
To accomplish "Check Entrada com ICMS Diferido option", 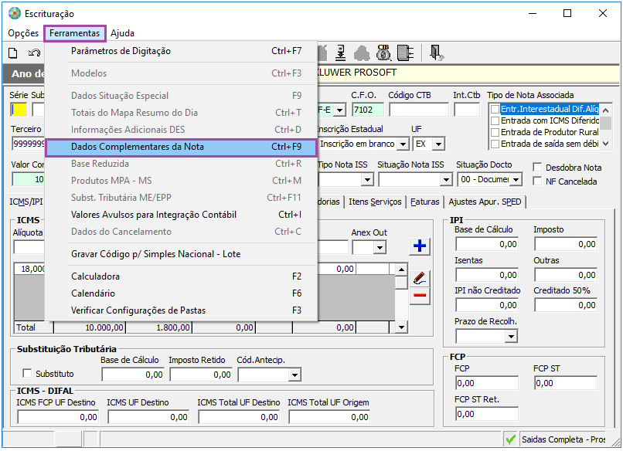I will point(495,120).
